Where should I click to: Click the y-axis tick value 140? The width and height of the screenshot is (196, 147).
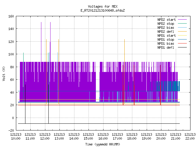pos(11,29)
